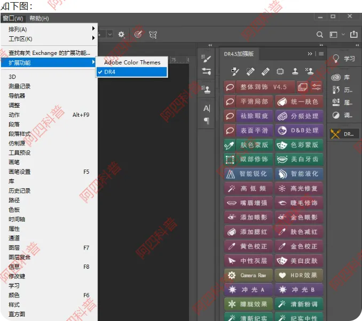Image resolution: width=362 pixels, height=321 pixels.
Task: Open the character A| panel icon
Action: point(207,108)
